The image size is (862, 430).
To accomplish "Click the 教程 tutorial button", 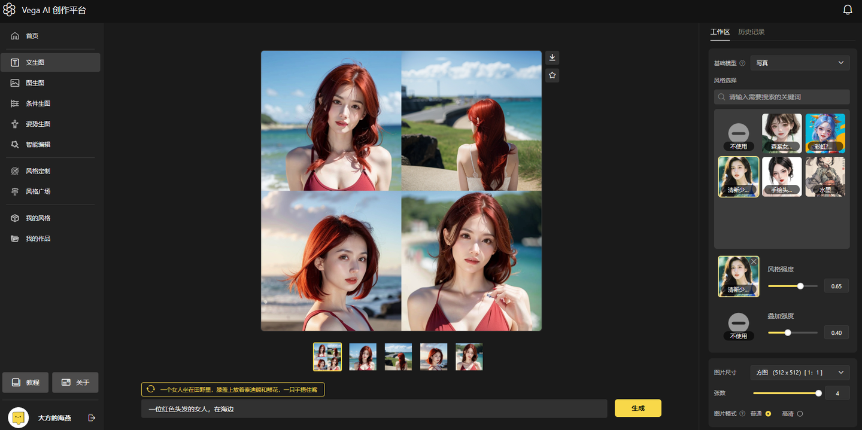I will pyautogui.click(x=25, y=382).
